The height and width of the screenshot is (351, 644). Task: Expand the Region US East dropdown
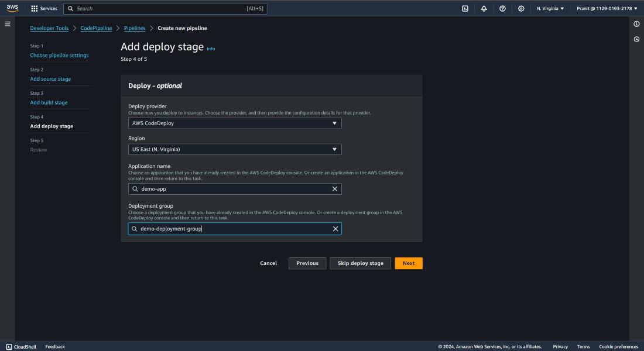pyautogui.click(x=235, y=149)
